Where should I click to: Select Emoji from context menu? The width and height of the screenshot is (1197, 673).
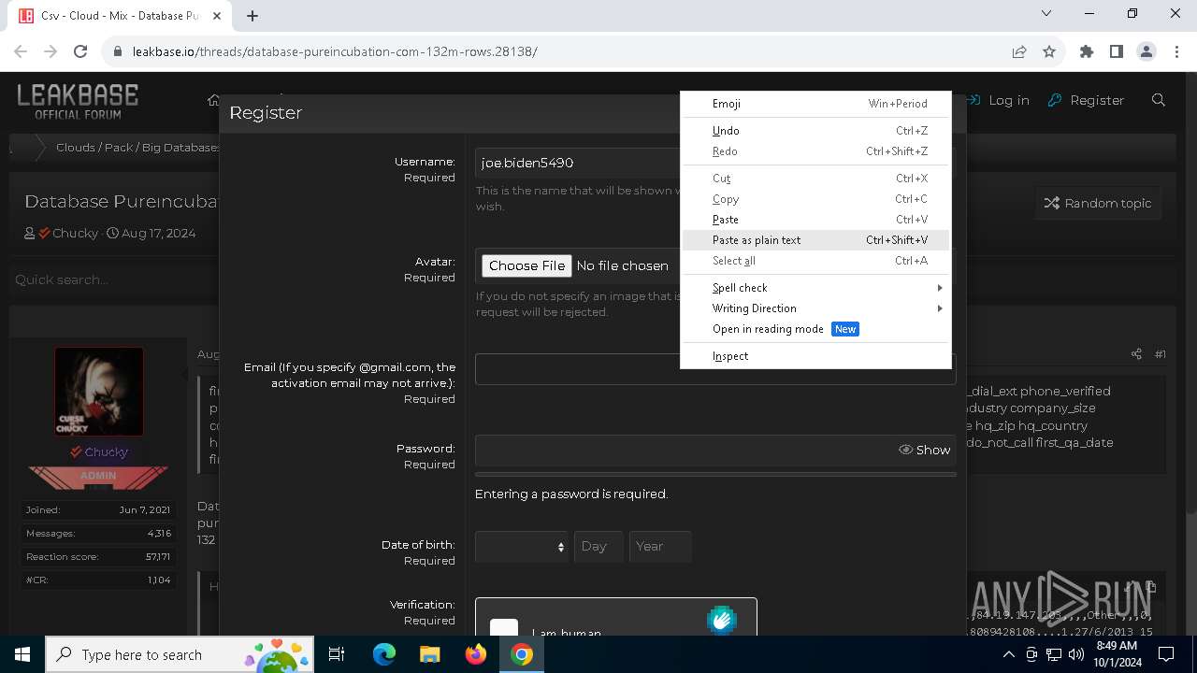(x=816, y=104)
